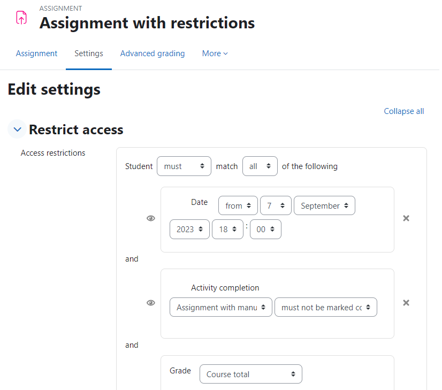The height and width of the screenshot is (390, 442).
Task: Pick a day in the 7 dropdown
Action: [x=276, y=206]
